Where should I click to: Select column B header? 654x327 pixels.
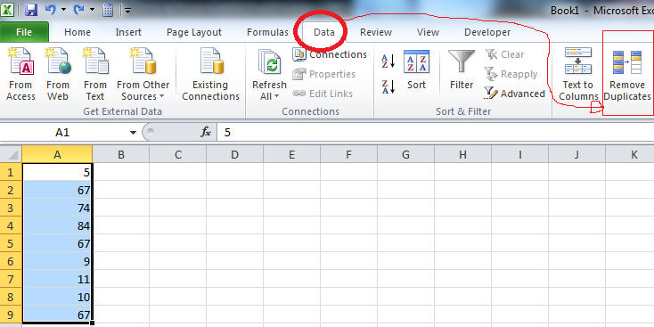[x=121, y=154]
